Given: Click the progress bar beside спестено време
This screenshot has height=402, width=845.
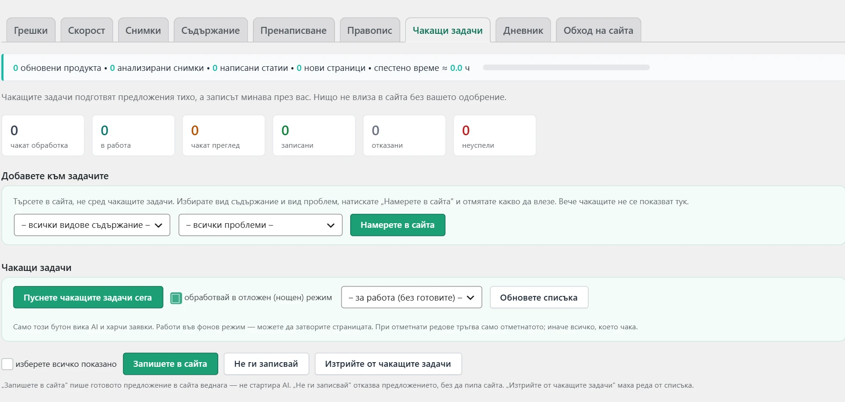Looking at the screenshot, I should click(x=566, y=68).
